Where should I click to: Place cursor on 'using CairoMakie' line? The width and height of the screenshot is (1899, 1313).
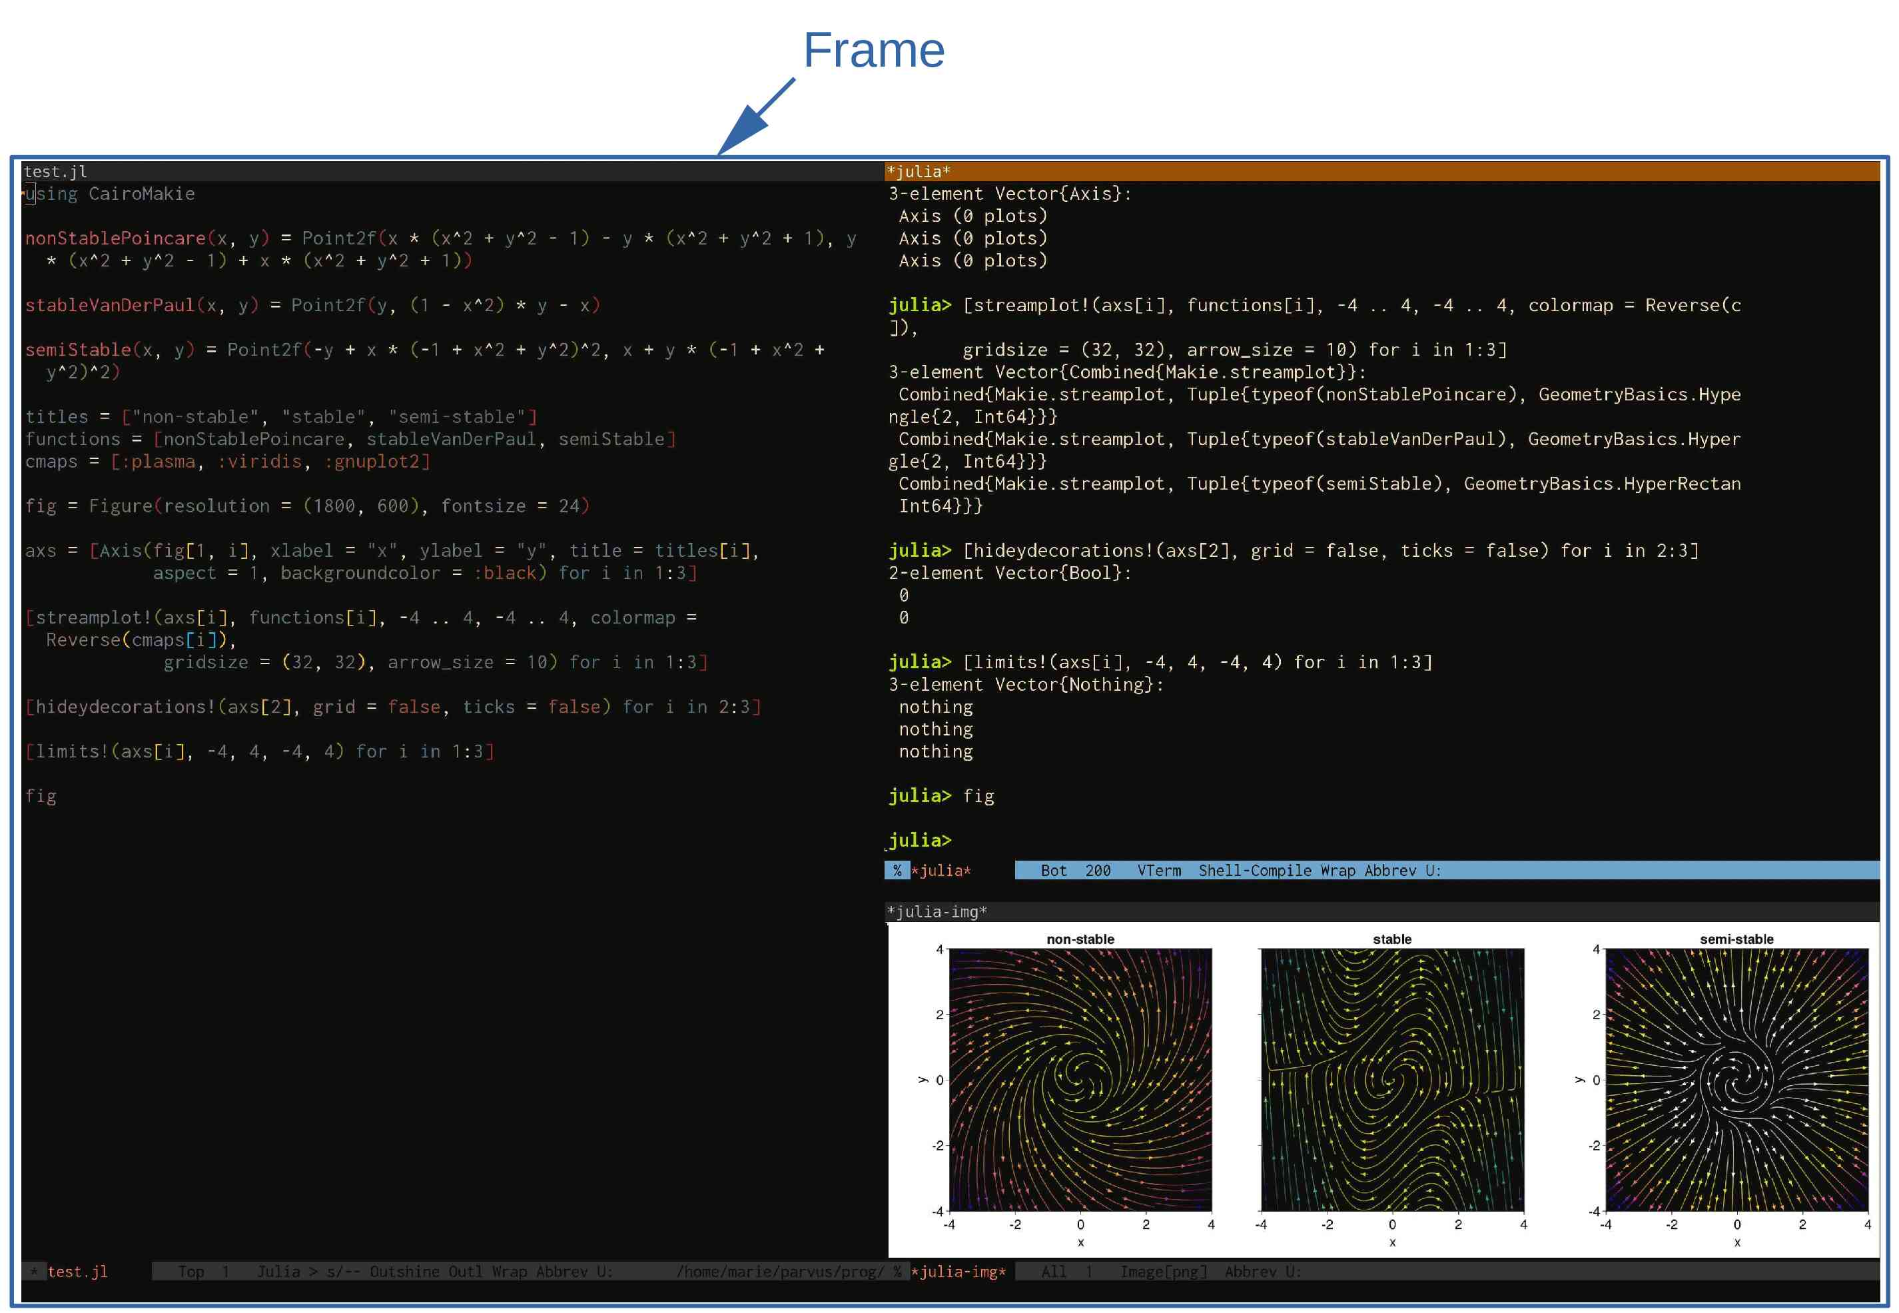pyautogui.click(x=110, y=193)
